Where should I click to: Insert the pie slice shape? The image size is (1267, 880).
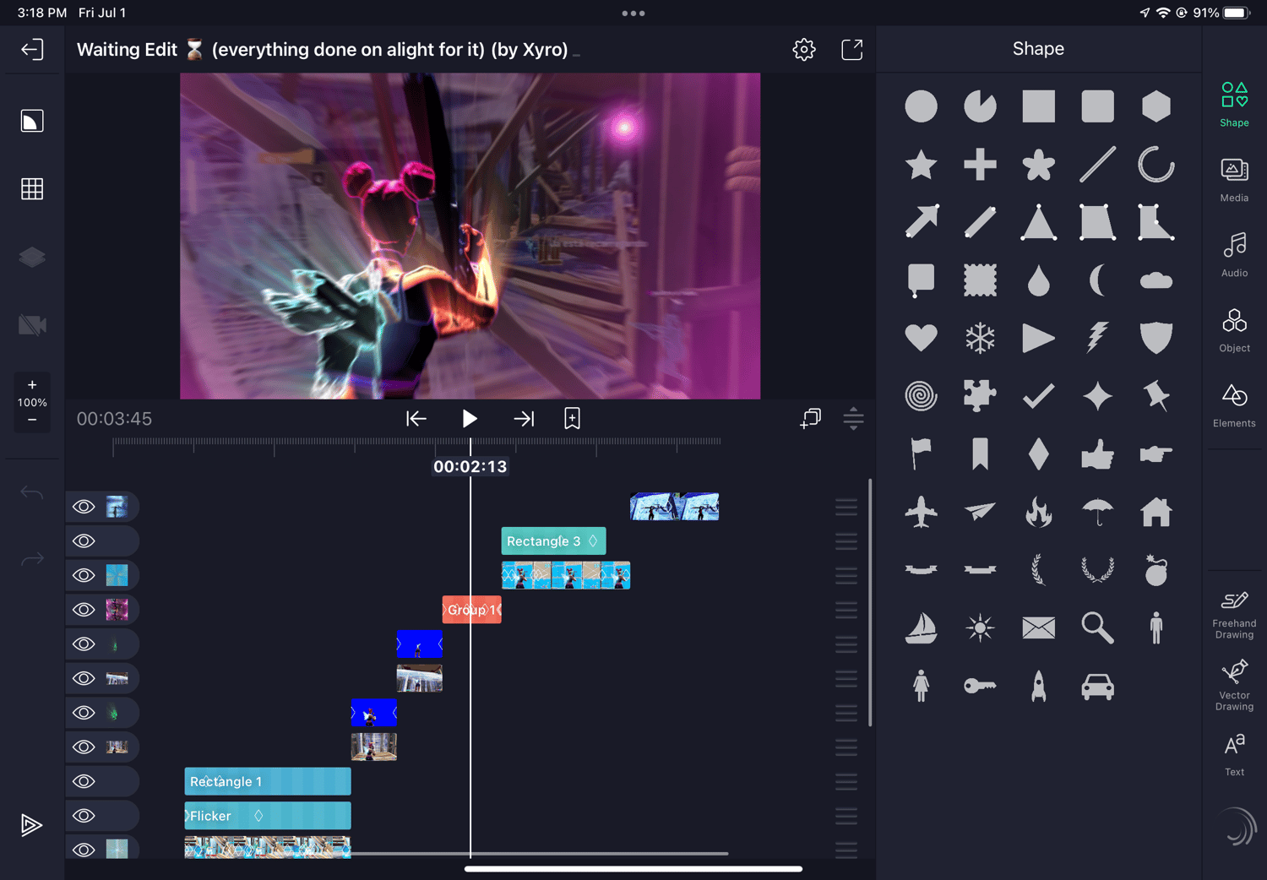[980, 106]
